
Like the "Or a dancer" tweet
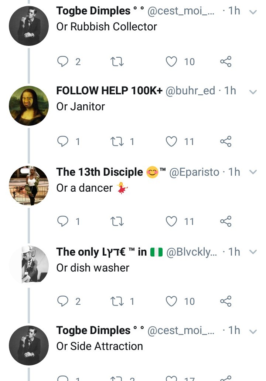pyautogui.click(x=171, y=221)
